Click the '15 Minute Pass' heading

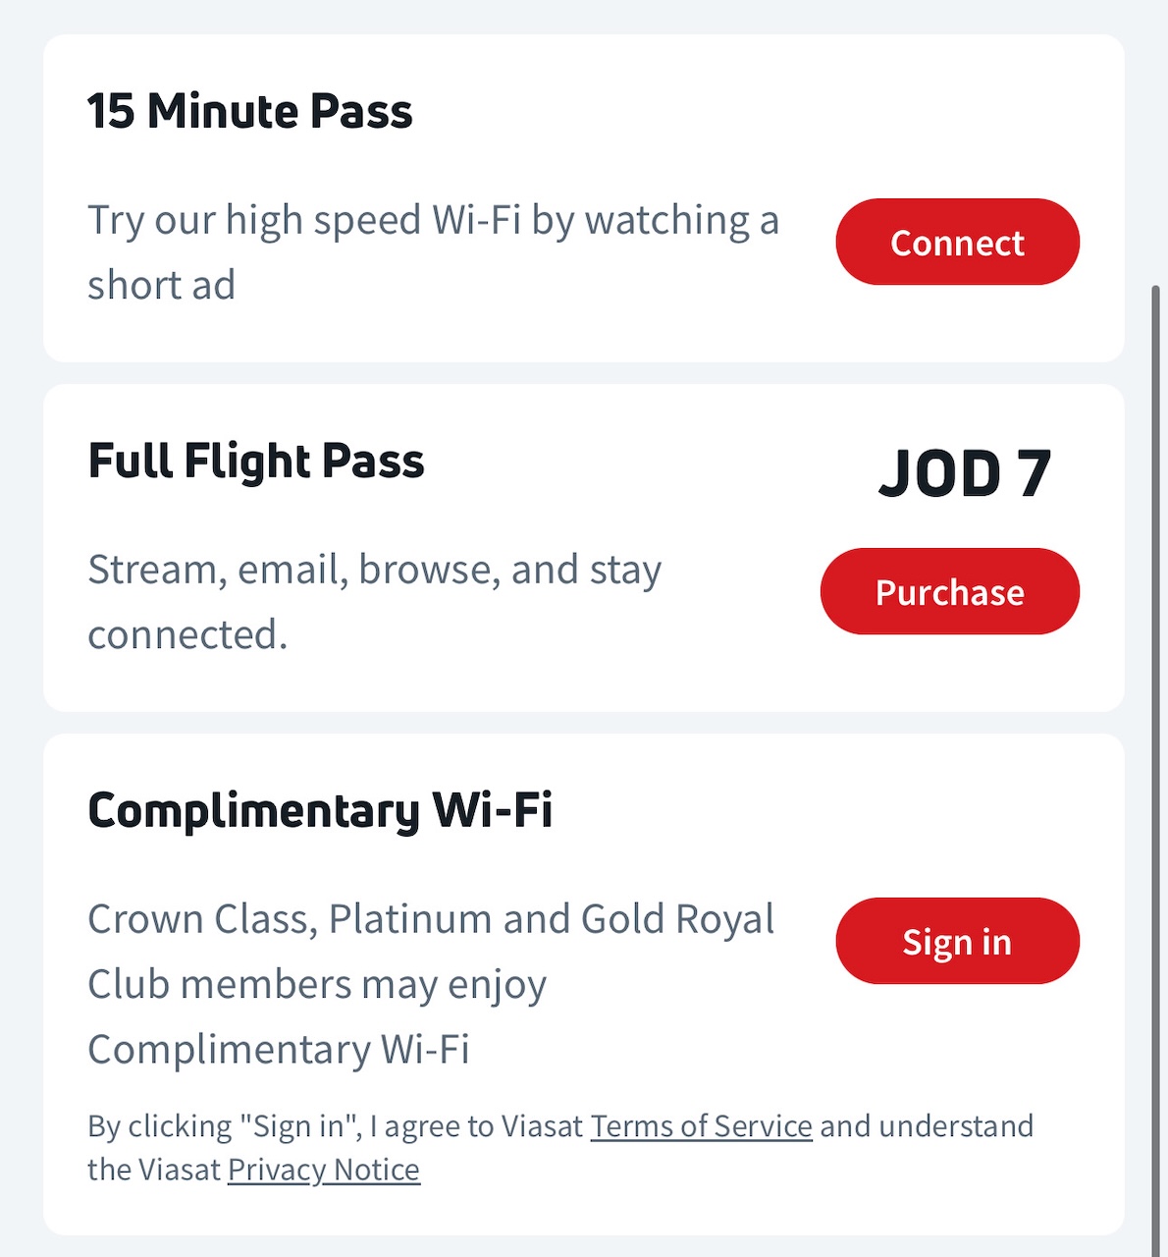250,111
